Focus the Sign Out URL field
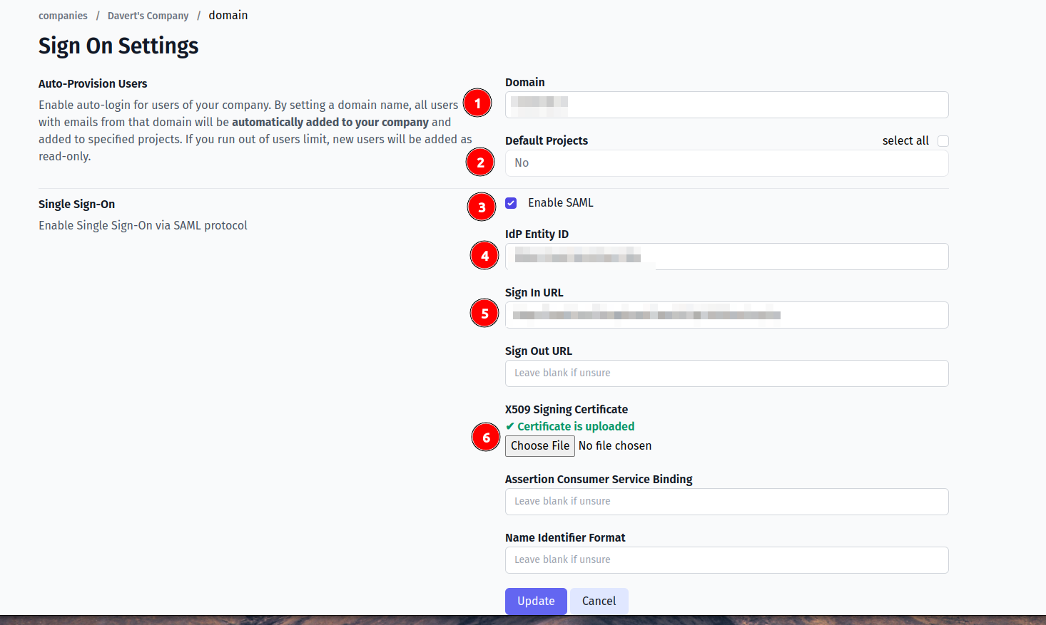The width and height of the screenshot is (1046, 625). 726,373
